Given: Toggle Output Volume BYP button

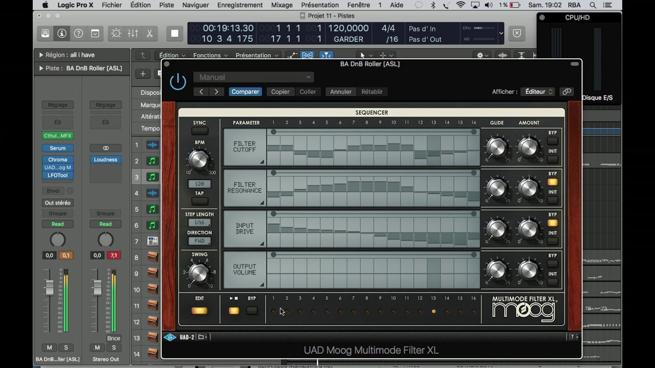Looking at the screenshot, I should (x=553, y=264).
